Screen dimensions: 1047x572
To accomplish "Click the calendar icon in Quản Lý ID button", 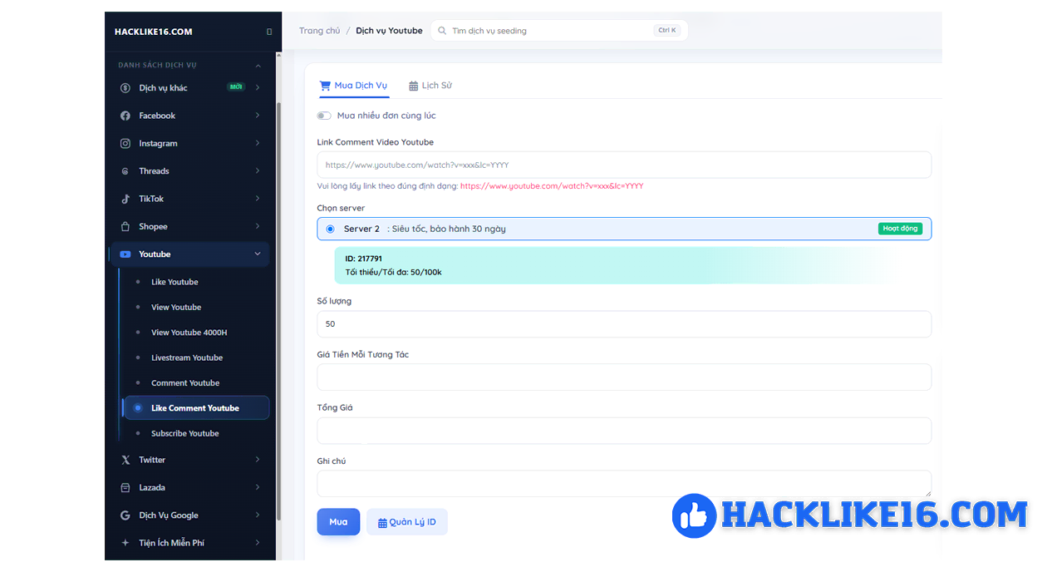I will [382, 523].
